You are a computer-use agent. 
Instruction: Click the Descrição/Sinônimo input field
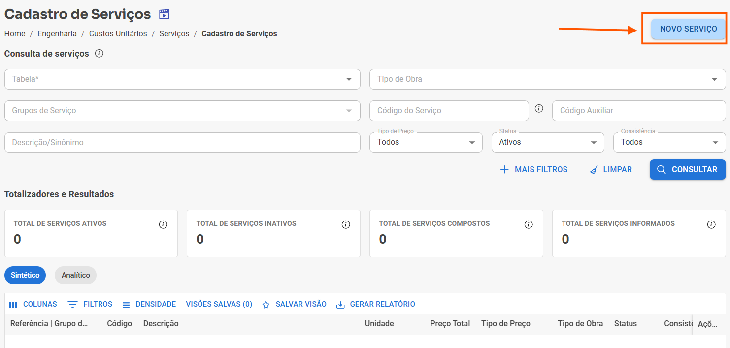(182, 142)
